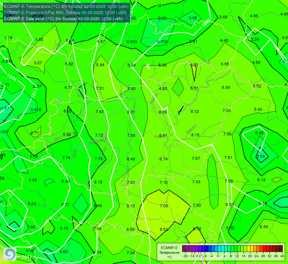Click the dew point value 6.68
288x264 pixels.
pyautogui.click(x=33, y=180)
